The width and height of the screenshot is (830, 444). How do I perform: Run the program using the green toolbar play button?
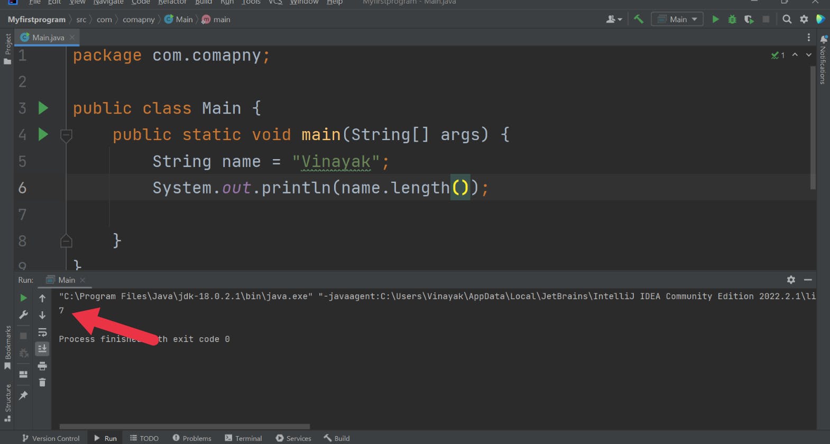(x=715, y=20)
